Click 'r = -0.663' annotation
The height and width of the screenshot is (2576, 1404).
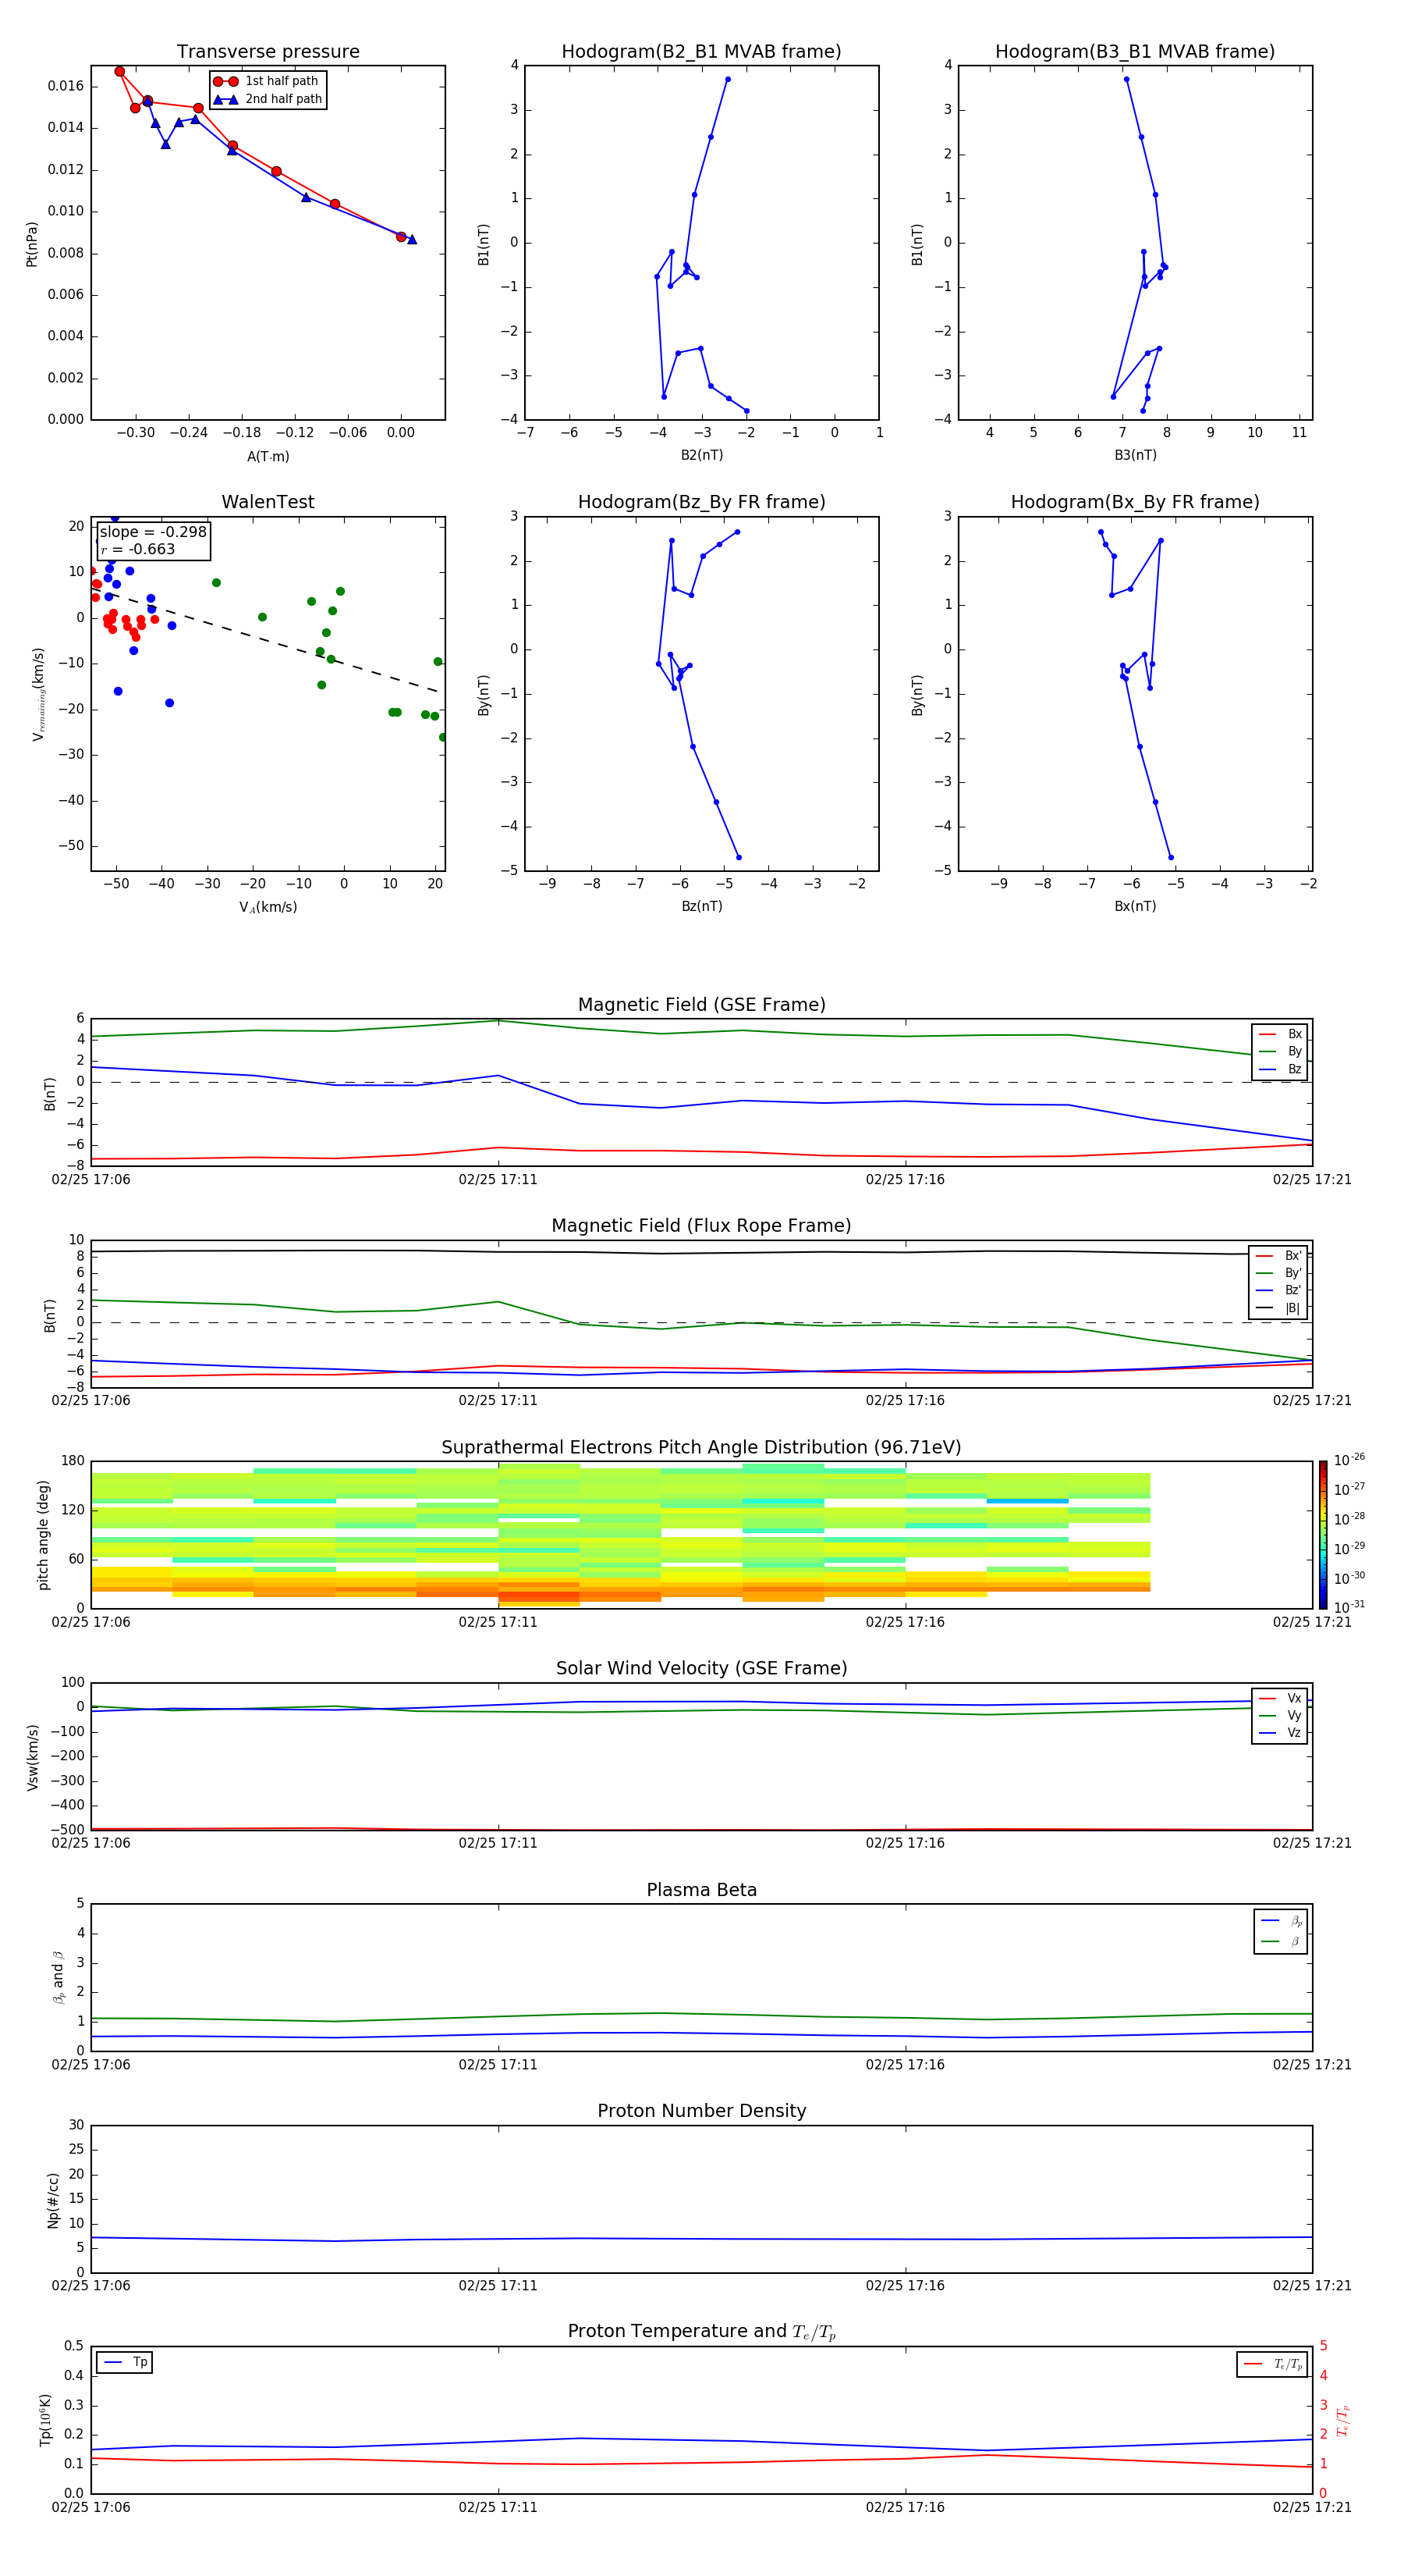tap(138, 549)
